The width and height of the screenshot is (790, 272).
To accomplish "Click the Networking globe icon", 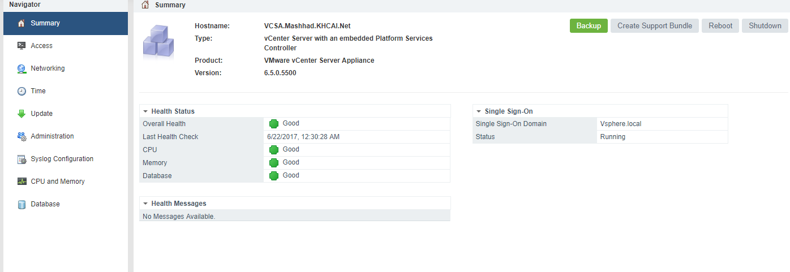I will [x=22, y=68].
